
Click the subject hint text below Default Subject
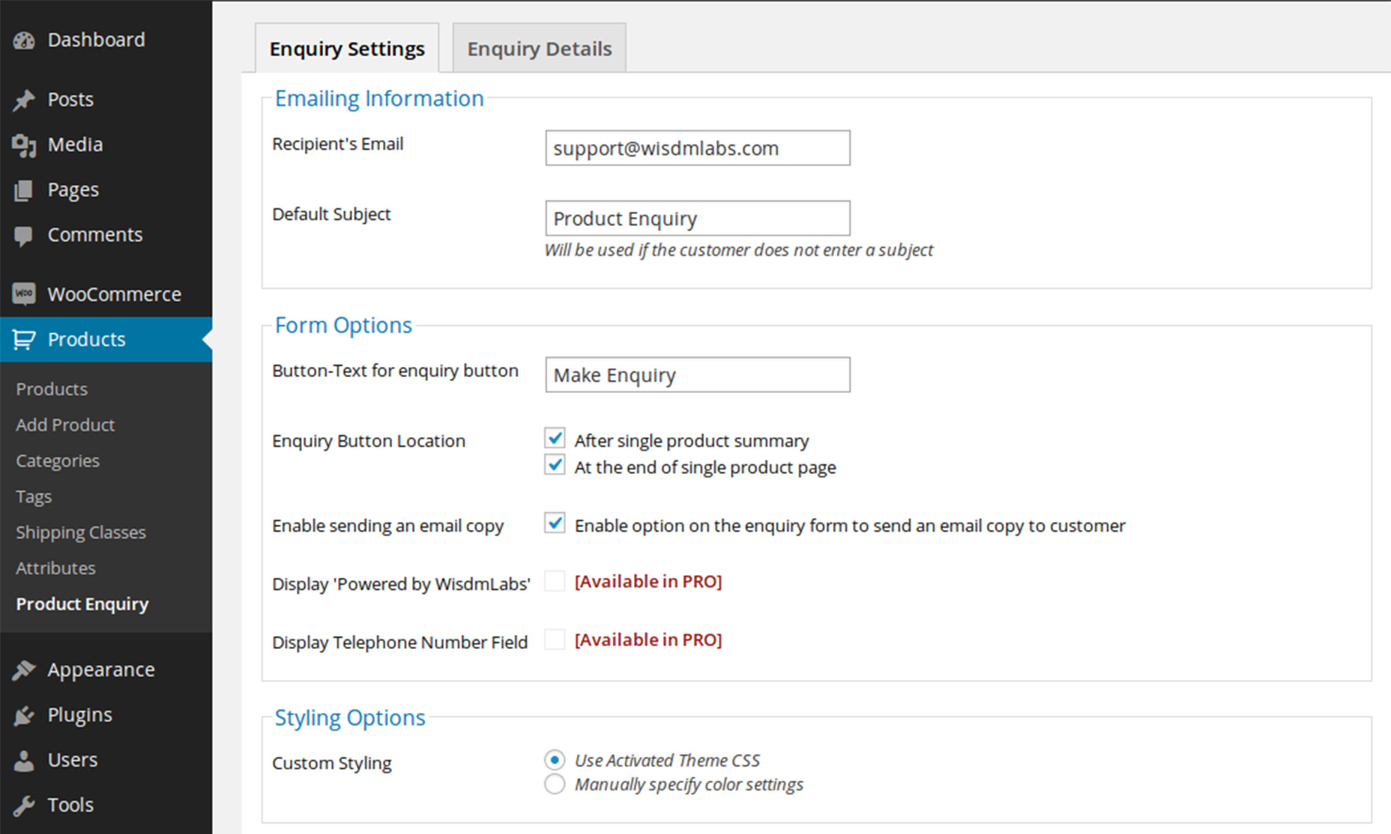[x=739, y=250]
